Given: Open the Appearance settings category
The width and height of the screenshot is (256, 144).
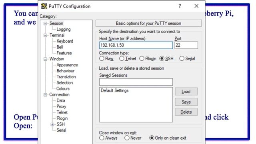Looking at the screenshot, I should click(67, 65).
